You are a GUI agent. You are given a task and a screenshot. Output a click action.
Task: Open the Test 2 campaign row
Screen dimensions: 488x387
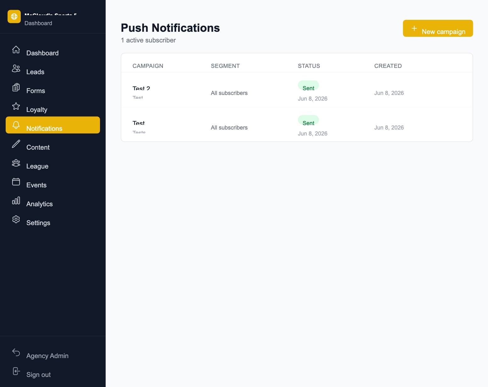pos(297,90)
